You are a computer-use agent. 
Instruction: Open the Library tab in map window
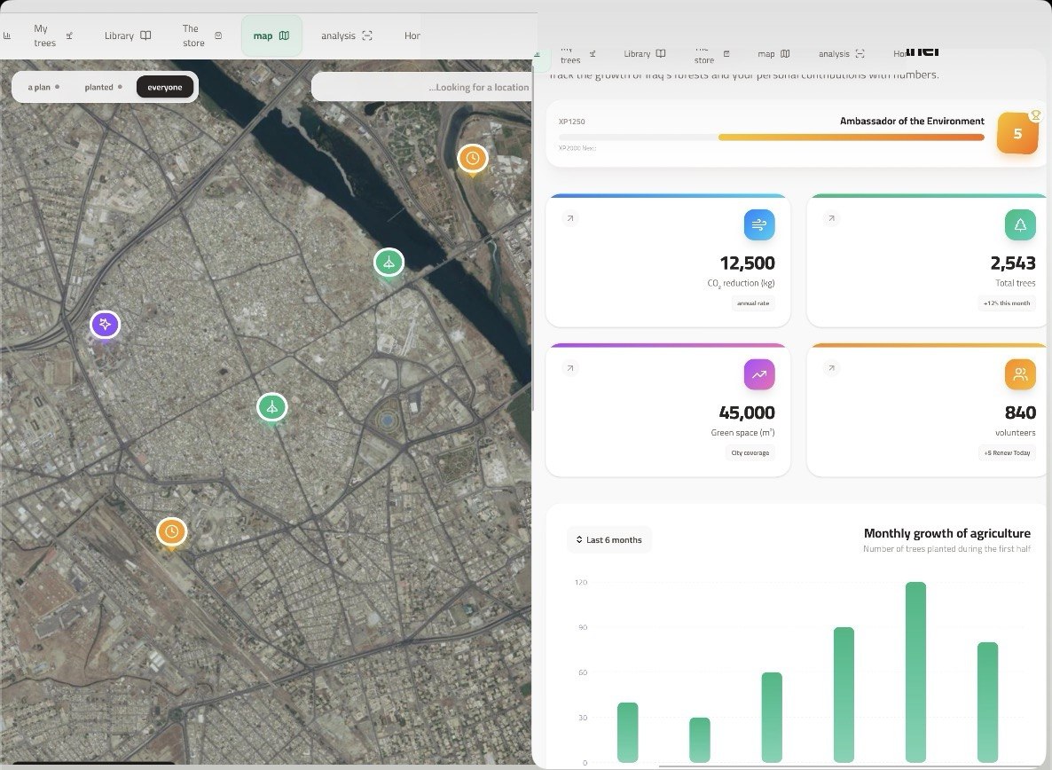128,35
